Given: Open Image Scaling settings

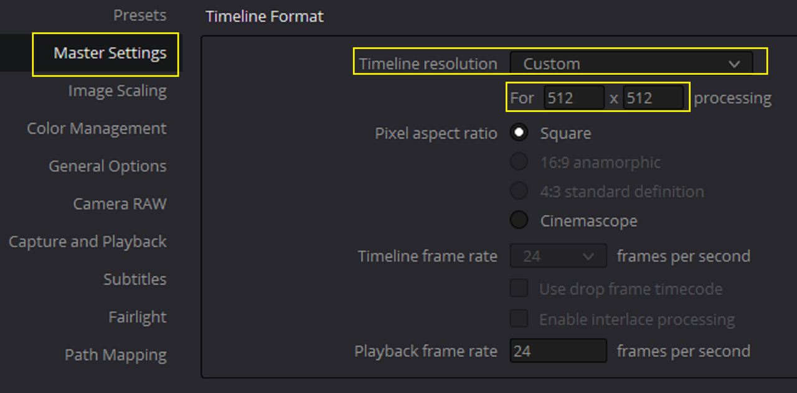Looking at the screenshot, I should tap(117, 91).
